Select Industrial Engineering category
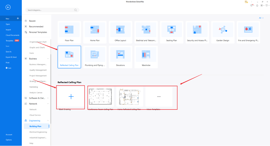 click(38, 138)
